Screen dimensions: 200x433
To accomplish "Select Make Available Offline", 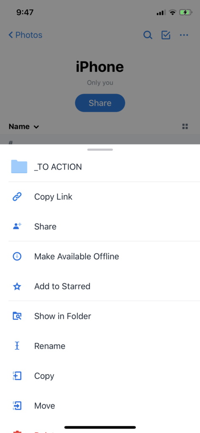I will click(77, 257).
